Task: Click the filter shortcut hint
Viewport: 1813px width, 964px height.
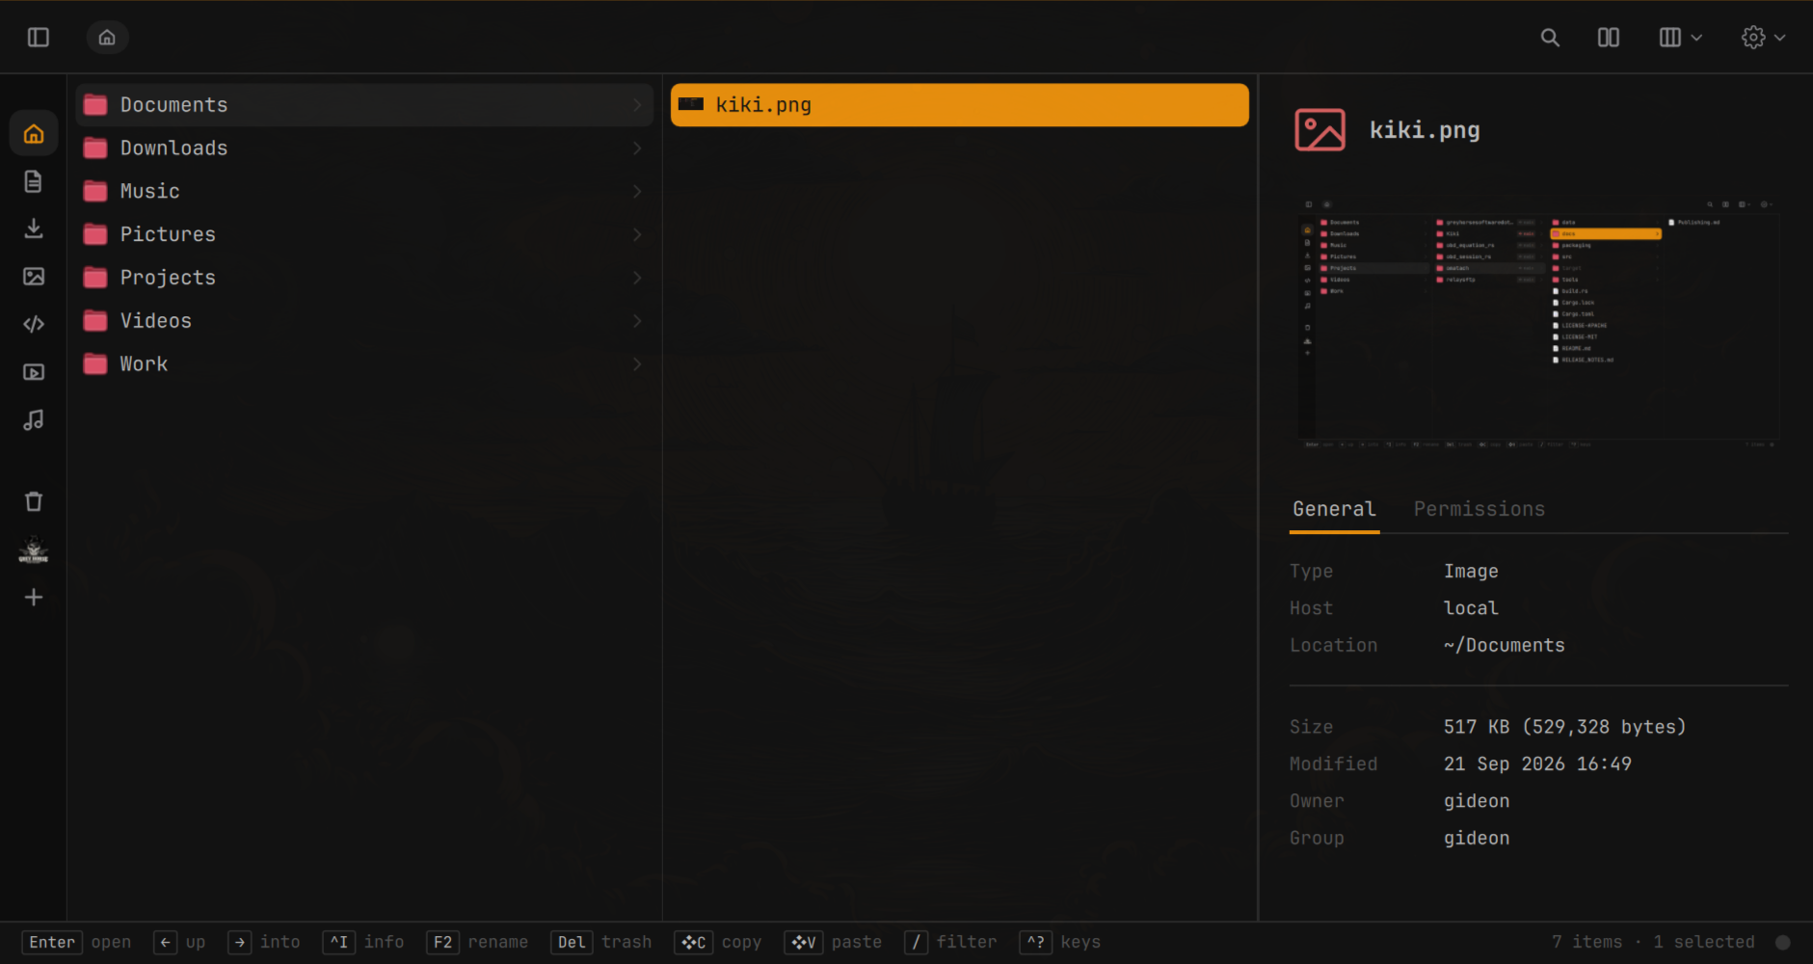Action: (951, 943)
